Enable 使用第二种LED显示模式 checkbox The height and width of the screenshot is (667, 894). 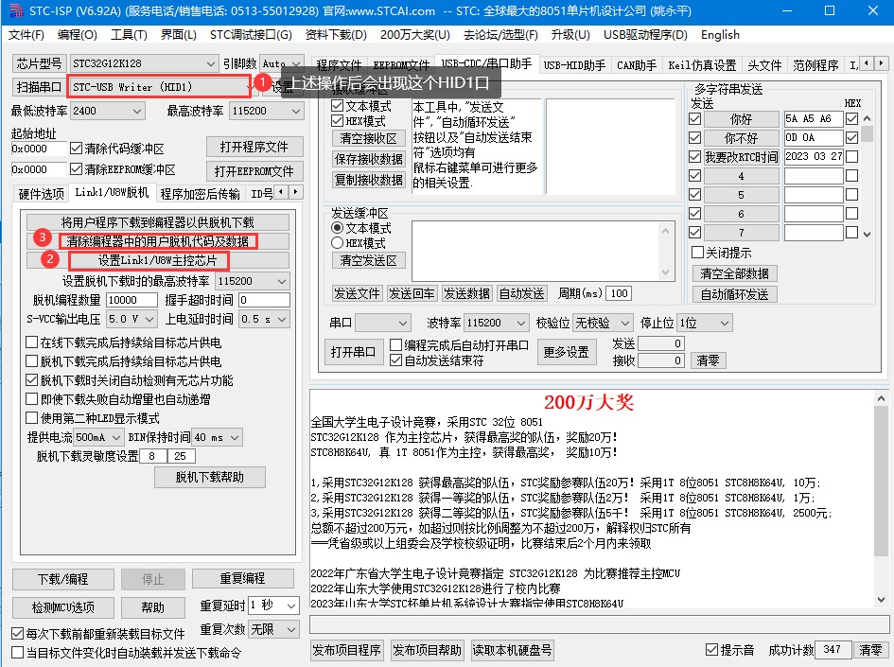pos(32,418)
